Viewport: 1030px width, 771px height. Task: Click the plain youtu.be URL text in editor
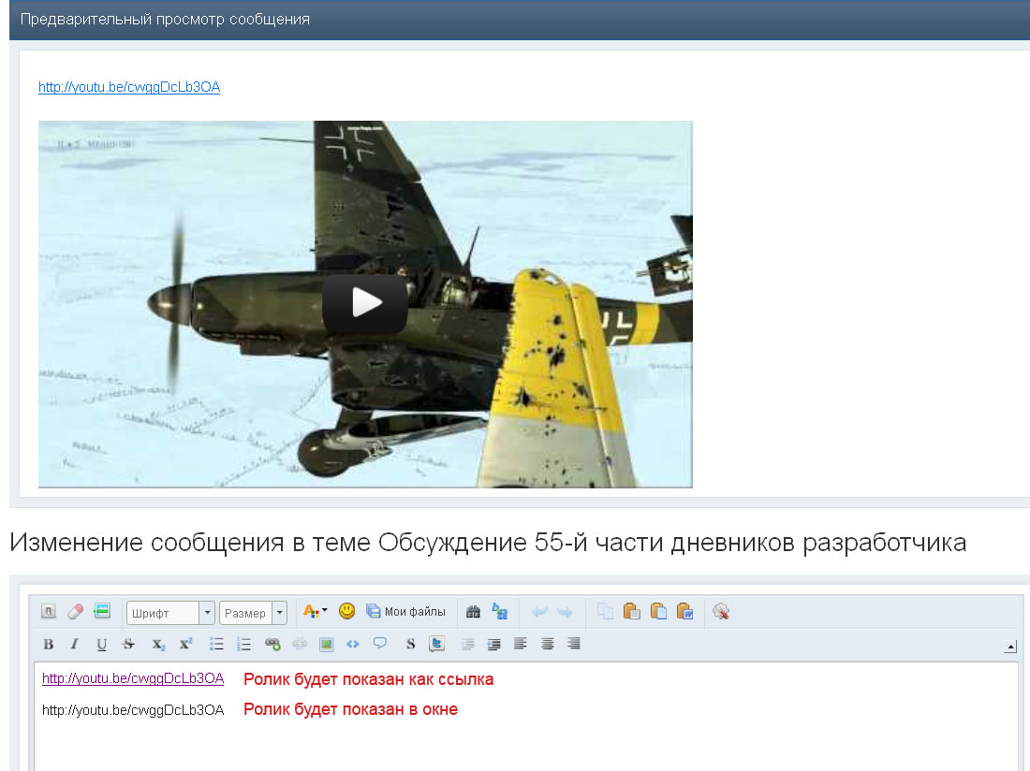133,710
